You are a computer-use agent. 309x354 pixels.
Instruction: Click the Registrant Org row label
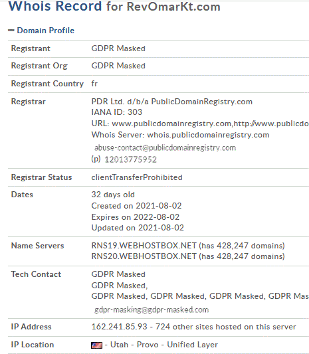39,66
